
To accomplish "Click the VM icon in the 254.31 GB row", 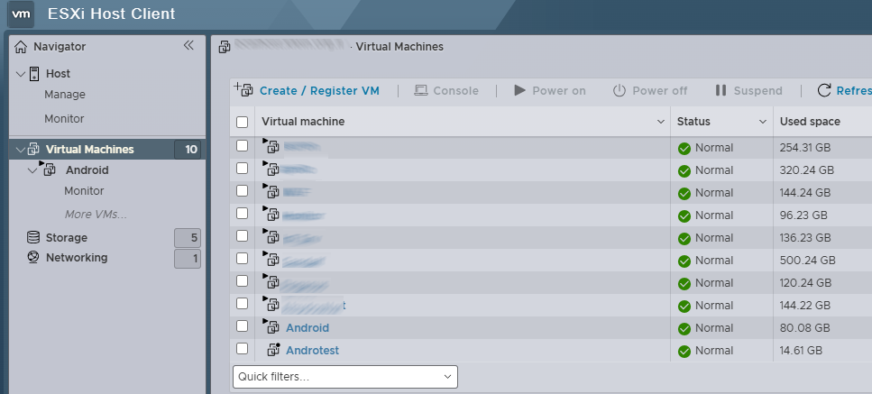I will (271, 145).
